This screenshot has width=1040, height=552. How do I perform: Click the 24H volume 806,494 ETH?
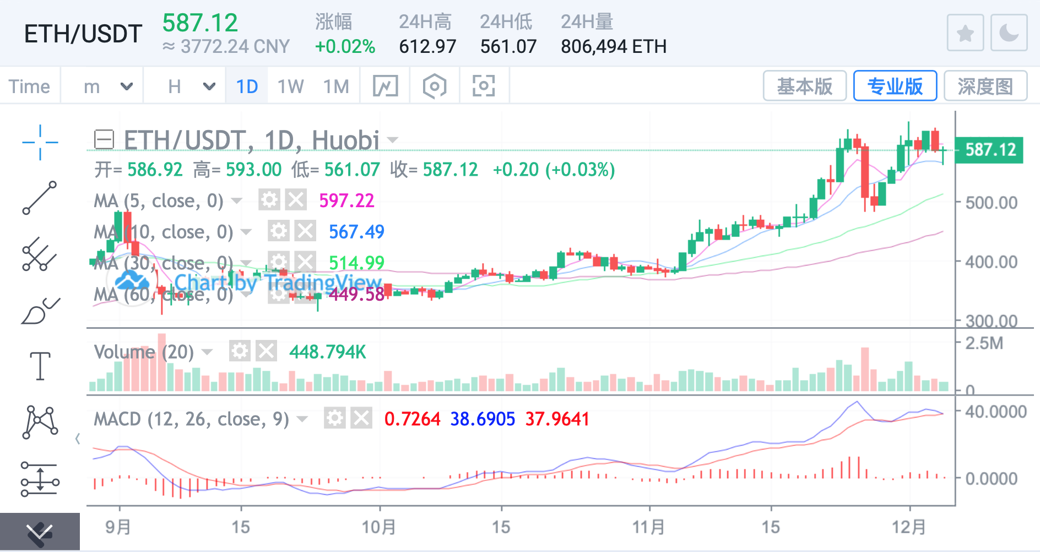(x=614, y=46)
